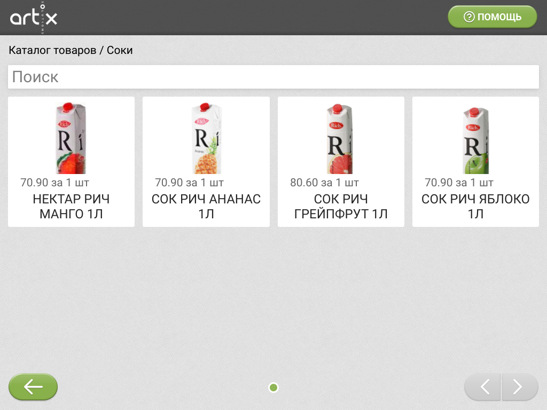The image size is (547, 410).
Task: Select the СОК РИЧ АНАНАС 1Л title
Action: 206,207
